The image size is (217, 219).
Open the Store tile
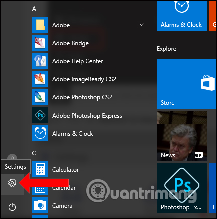click(187, 84)
